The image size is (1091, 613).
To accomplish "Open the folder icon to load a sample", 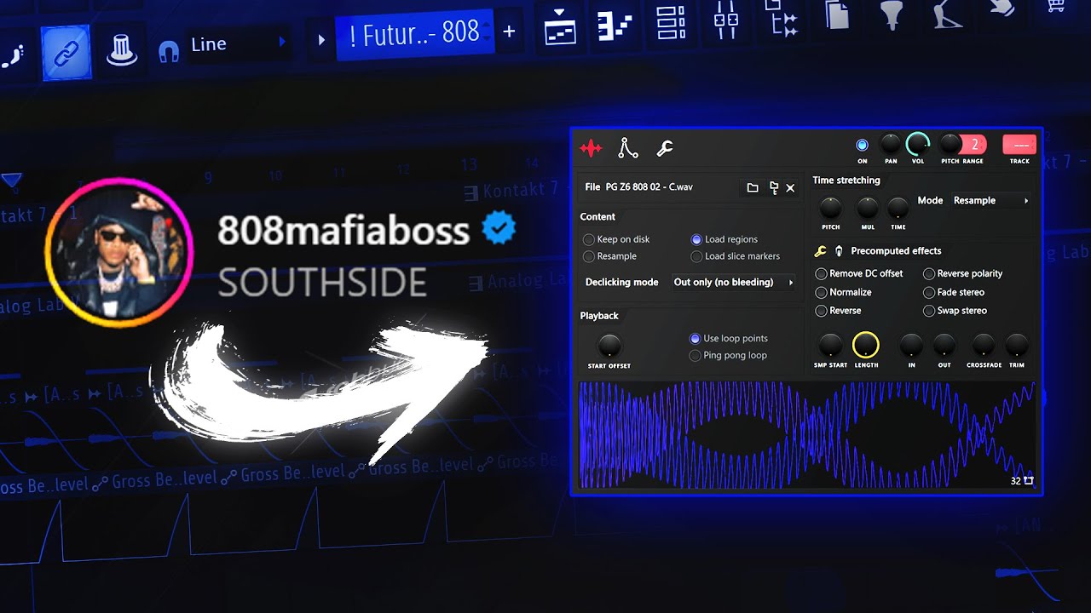I will pyautogui.click(x=753, y=187).
